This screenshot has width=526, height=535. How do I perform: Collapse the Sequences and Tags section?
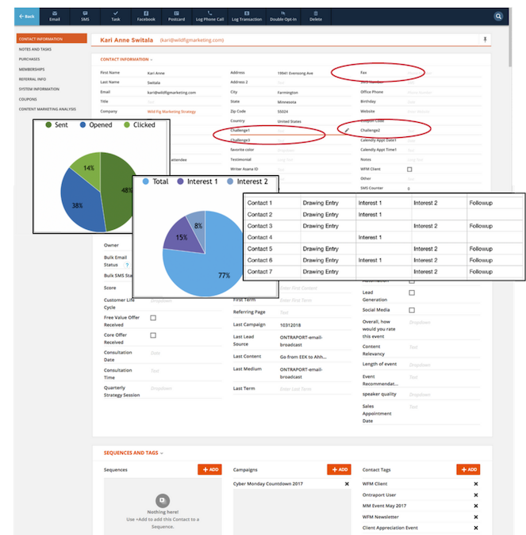click(133, 453)
